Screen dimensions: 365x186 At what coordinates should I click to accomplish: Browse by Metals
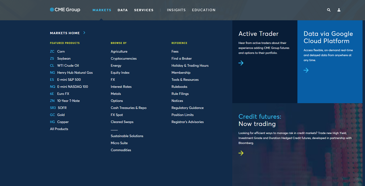[x=116, y=94]
